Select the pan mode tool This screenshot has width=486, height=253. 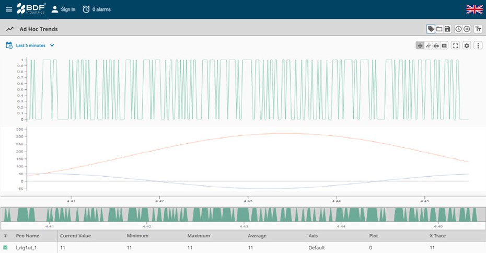coord(420,45)
